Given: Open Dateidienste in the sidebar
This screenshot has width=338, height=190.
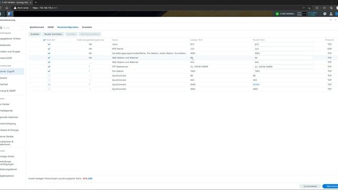Looking at the screenshot, I should 5,45.
